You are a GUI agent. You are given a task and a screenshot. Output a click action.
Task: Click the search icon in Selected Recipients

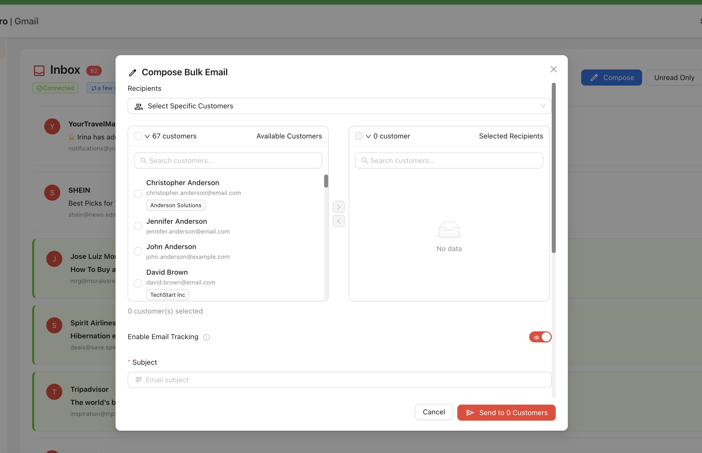pos(364,161)
